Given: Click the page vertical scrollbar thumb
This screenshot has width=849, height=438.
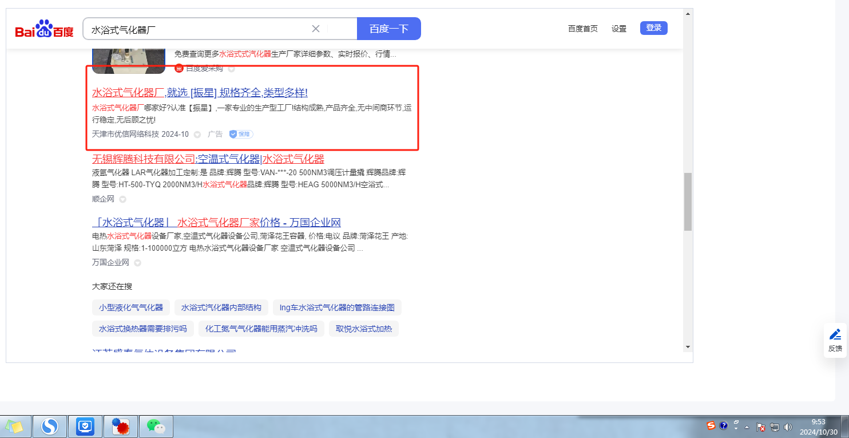Looking at the screenshot, I should coord(688,202).
